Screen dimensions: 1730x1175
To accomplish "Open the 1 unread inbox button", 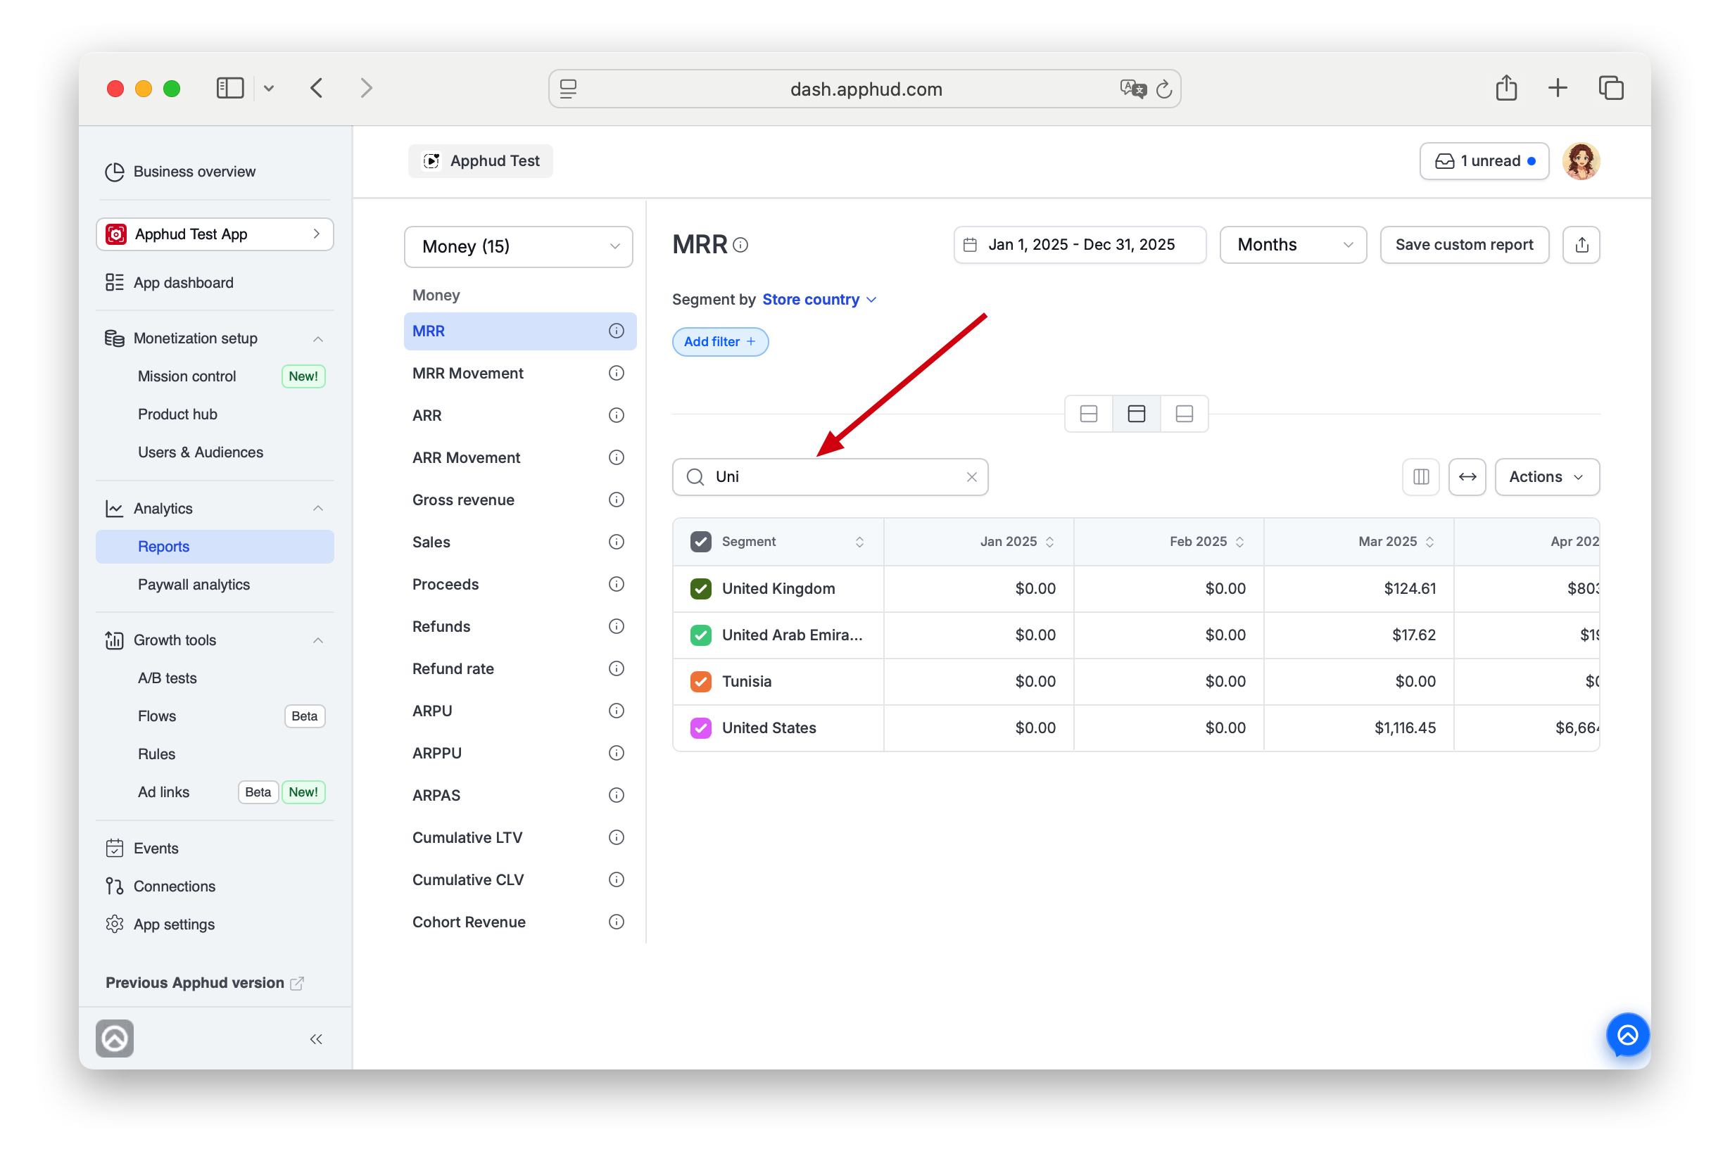I will 1484,162.
